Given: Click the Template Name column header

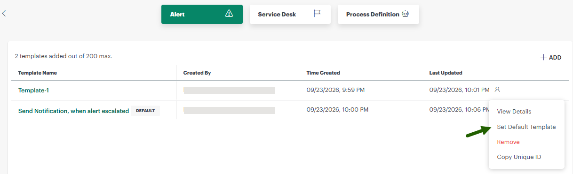Looking at the screenshot, I should pyautogui.click(x=37, y=73).
